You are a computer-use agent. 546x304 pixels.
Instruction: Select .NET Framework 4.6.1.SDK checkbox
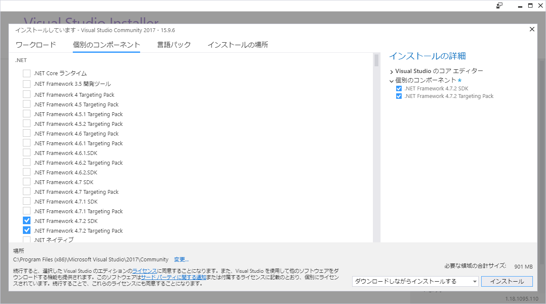(27, 153)
